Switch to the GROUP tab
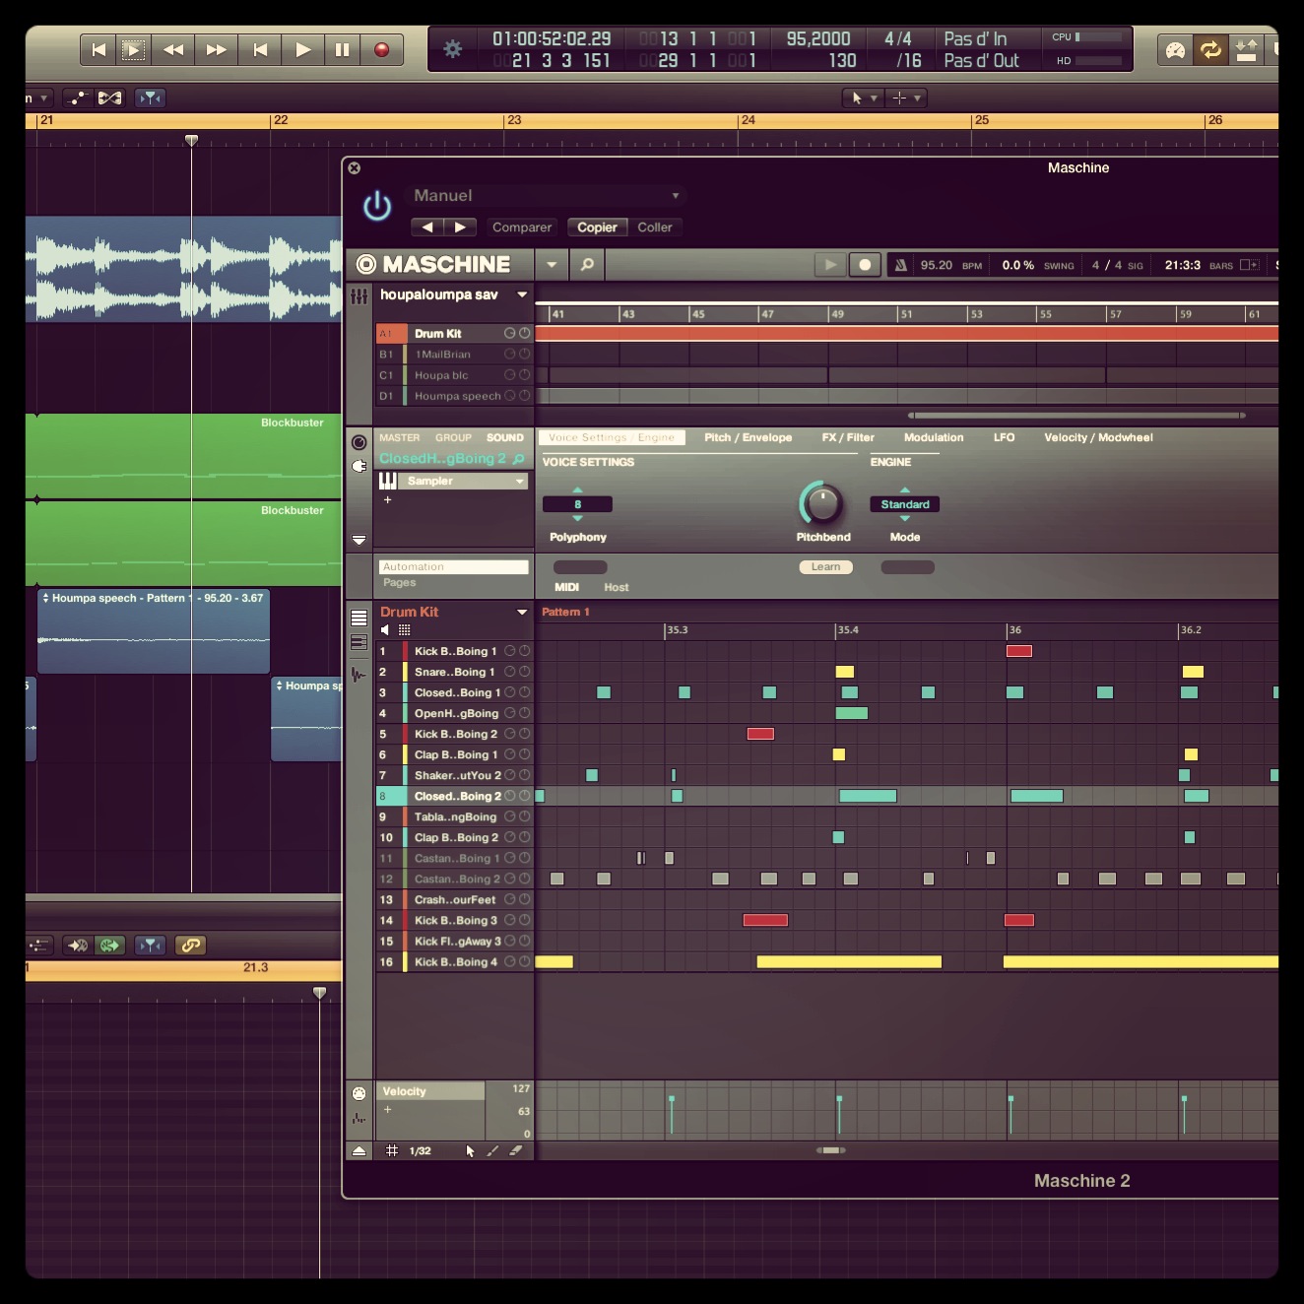The height and width of the screenshot is (1304, 1304). 453,438
